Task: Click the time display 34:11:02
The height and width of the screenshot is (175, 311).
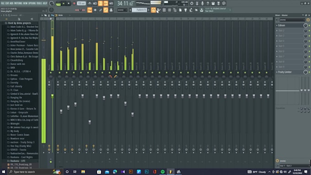Action: coord(125,3)
